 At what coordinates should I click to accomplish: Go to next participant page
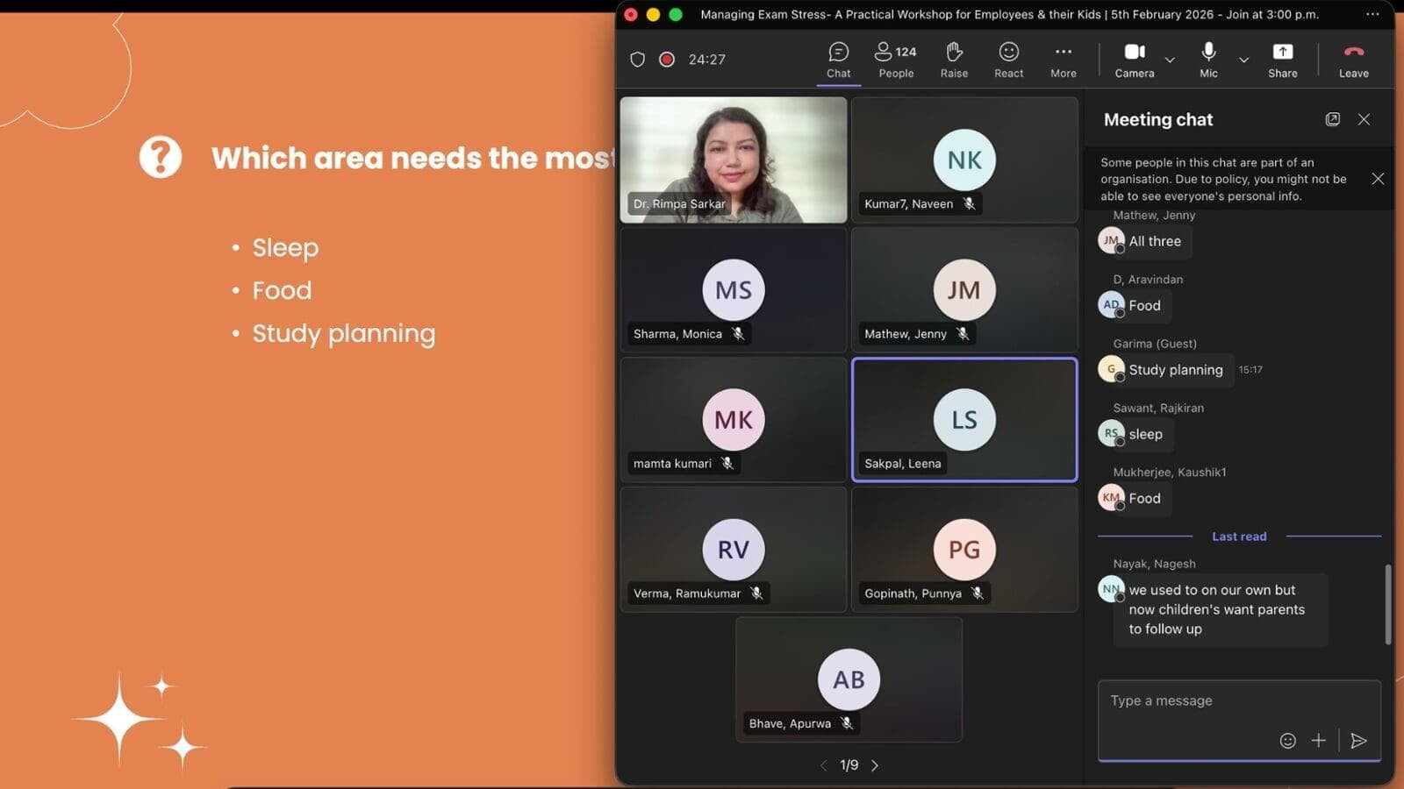(875, 765)
